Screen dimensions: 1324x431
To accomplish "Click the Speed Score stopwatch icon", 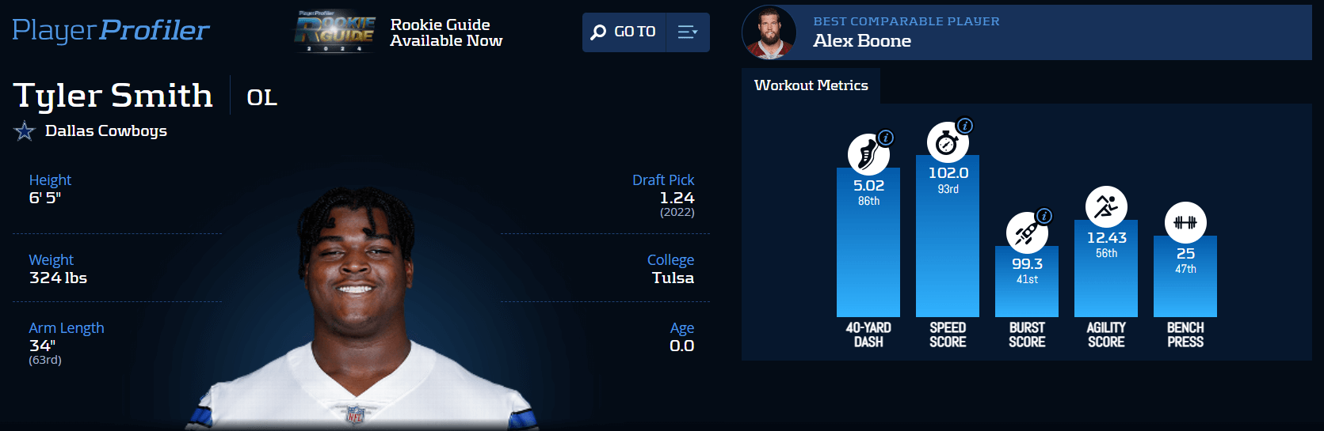I will tap(948, 143).
